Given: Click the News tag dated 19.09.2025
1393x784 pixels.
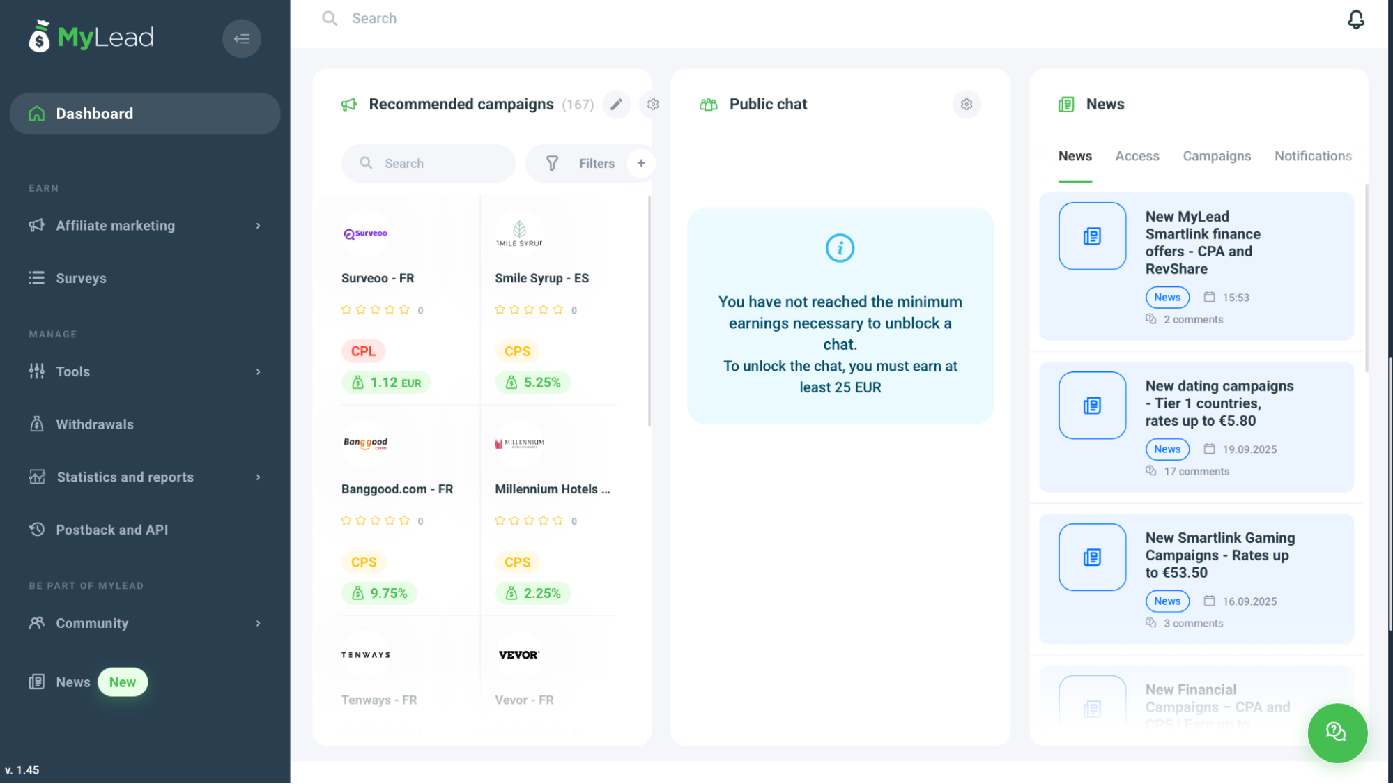Looking at the screenshot, I should [x=1167, y=449].
